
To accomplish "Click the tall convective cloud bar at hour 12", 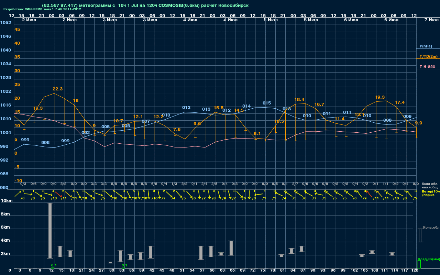I will pyautogui.click(x=50, y=230).
